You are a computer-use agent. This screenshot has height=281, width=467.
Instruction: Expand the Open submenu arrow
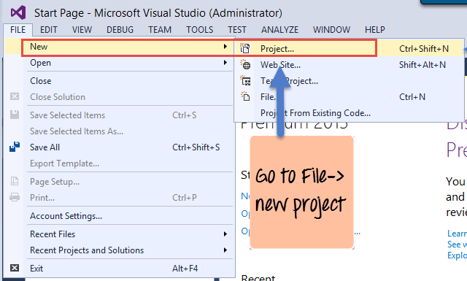click(225, 63)
